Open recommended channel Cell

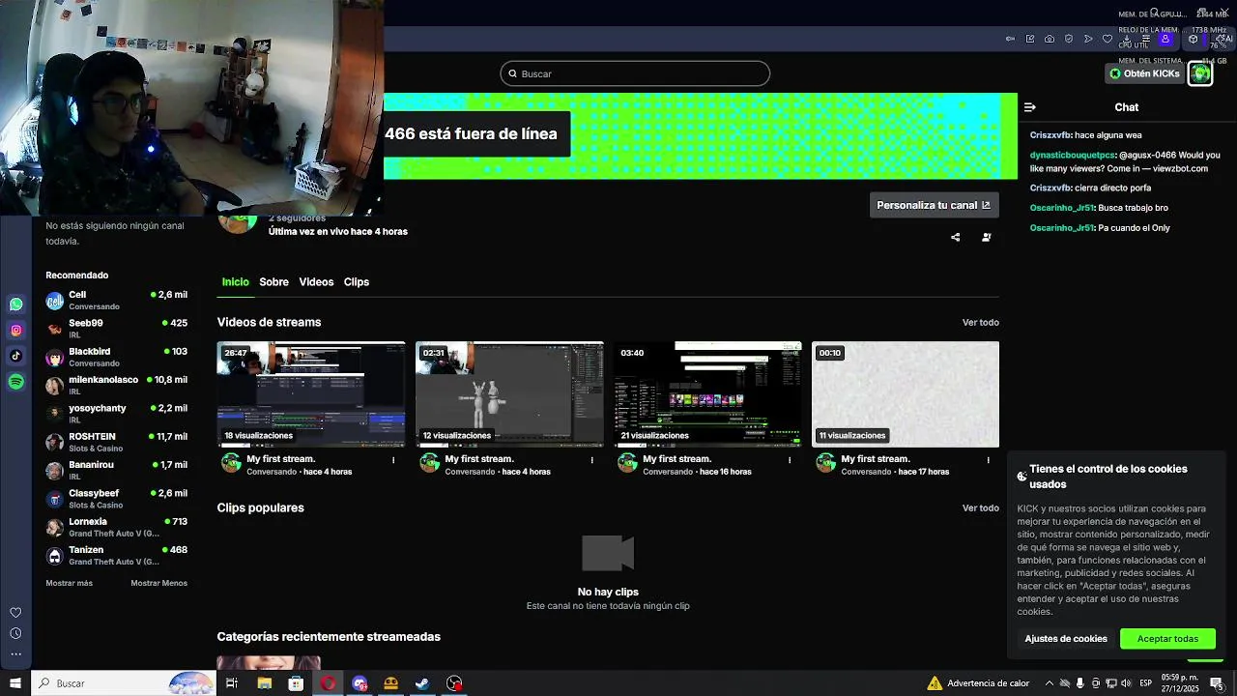pyautogui.click(x=116, y=301)
